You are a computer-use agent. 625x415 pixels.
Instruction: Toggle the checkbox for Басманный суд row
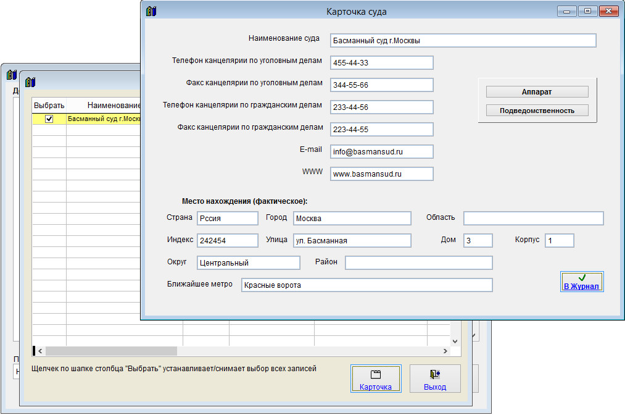49,119
